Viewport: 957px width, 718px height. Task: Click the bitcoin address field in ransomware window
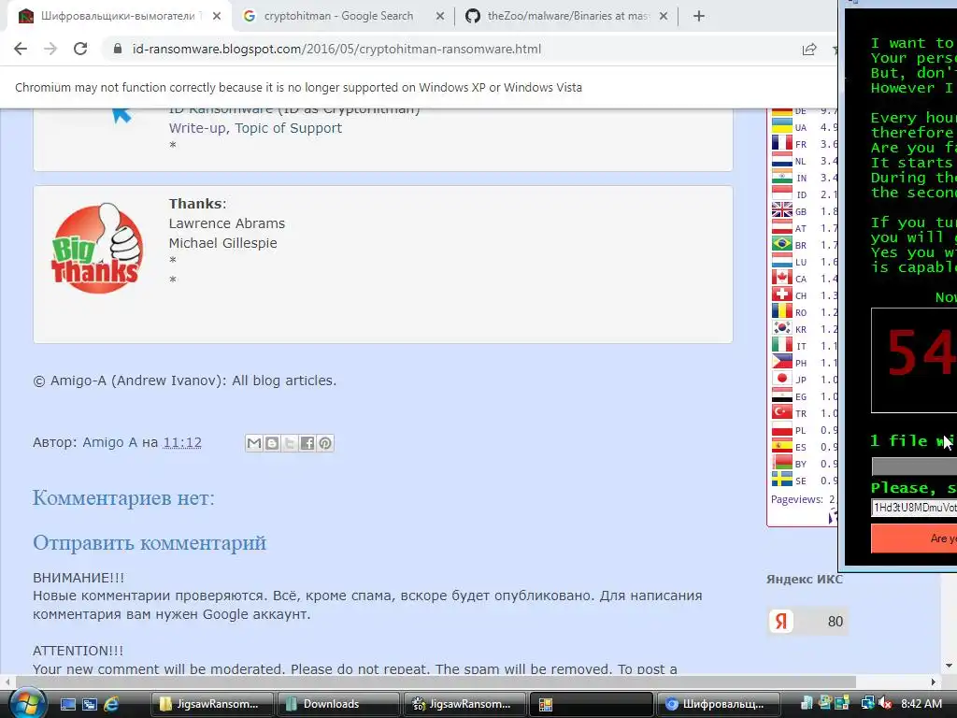(914, 508)
